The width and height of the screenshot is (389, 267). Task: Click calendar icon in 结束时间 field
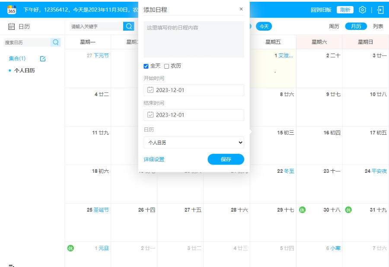coord(150,115)
